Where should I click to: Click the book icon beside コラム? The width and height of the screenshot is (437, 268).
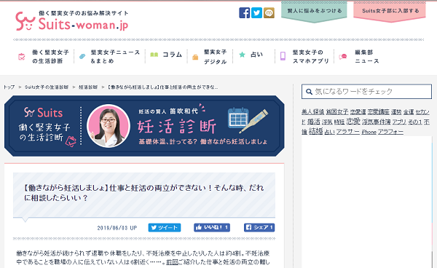(154, 55)
